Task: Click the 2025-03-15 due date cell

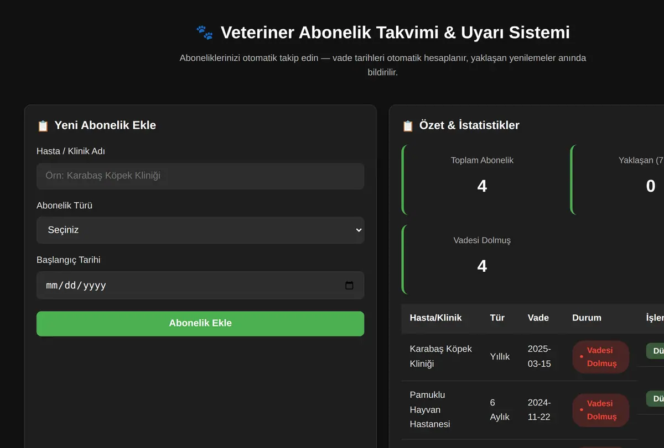Action: click(541, 356)
